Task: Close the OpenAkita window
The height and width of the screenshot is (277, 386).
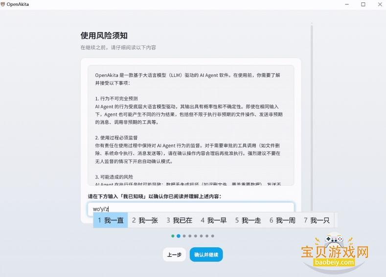Action: point(379,4)
